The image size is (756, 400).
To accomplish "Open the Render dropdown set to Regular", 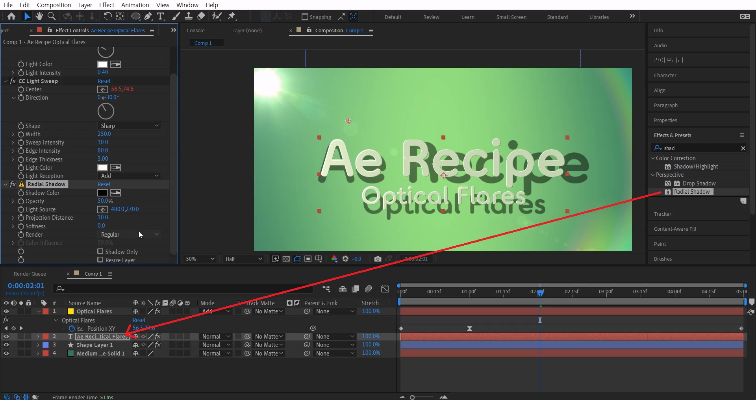I will pos(129,235).
